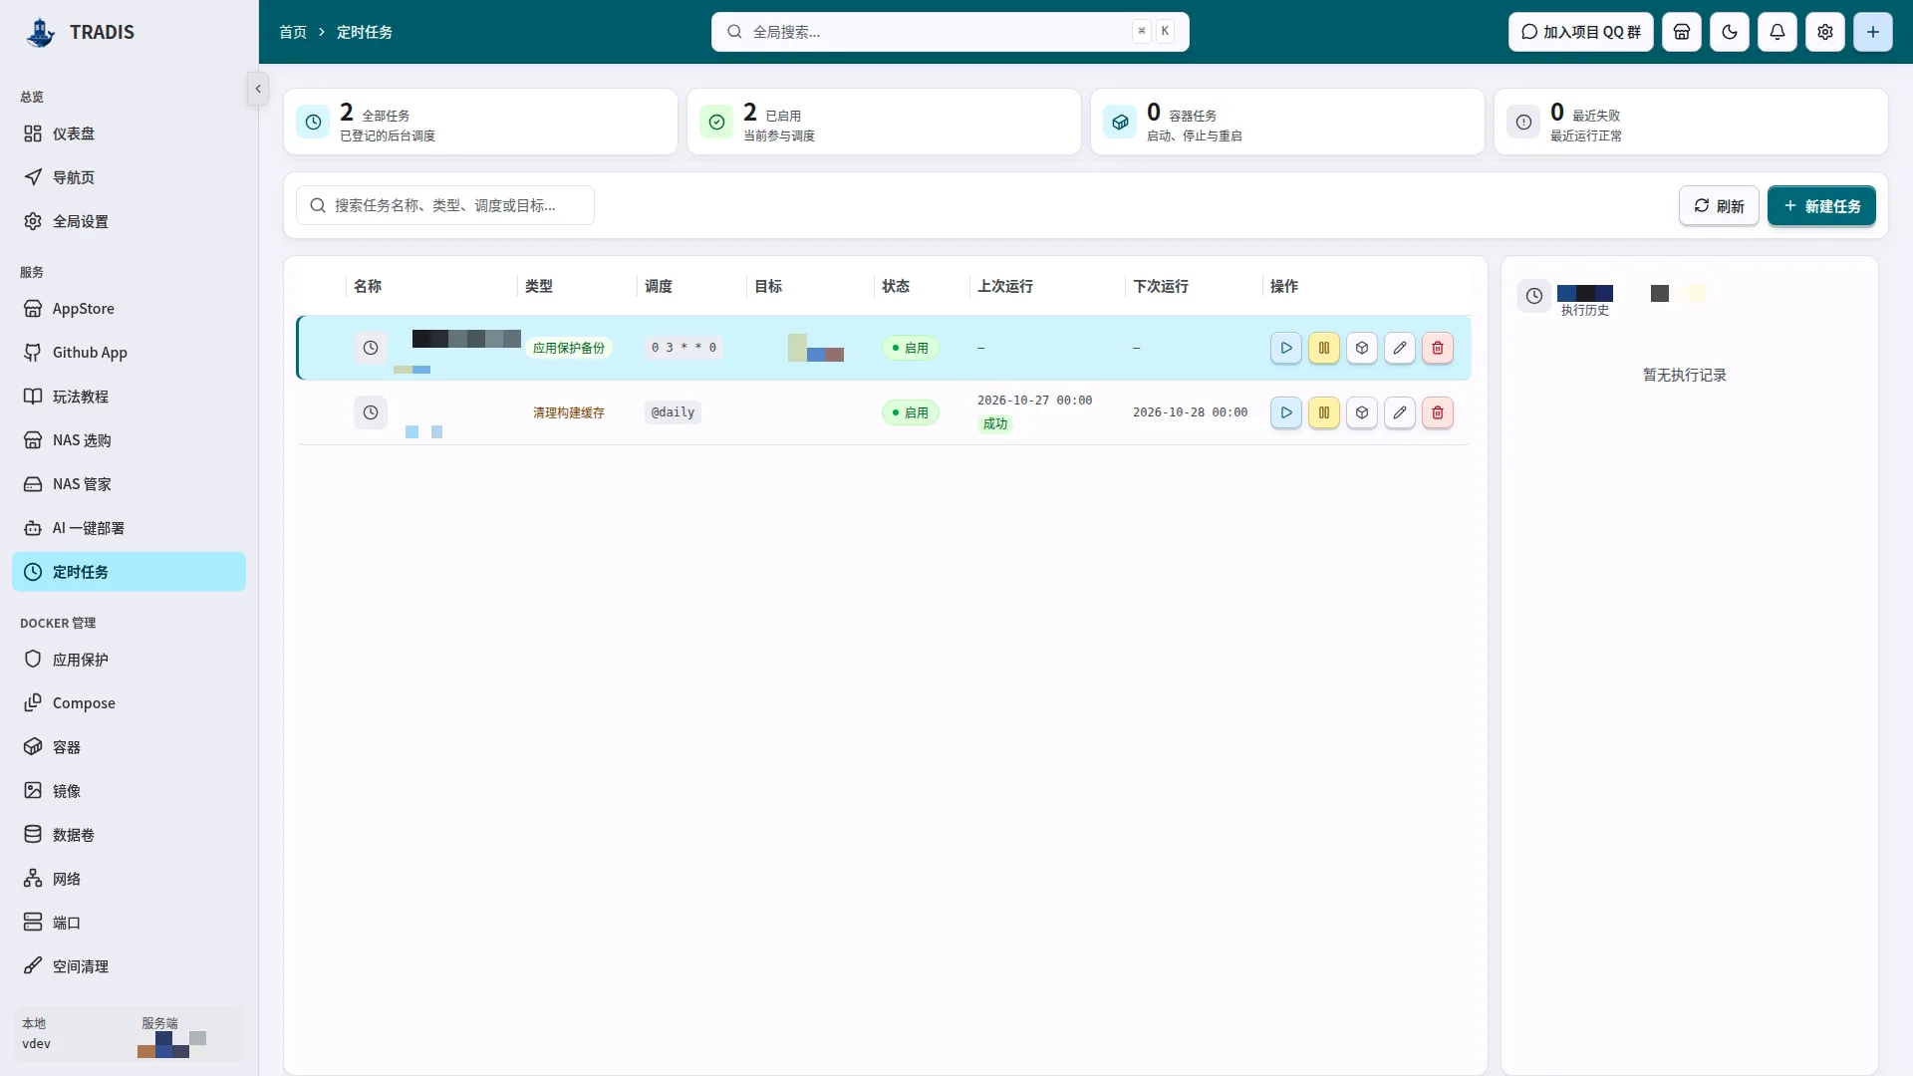Open AI 一键部署 in sidebar

pyautogui.click(x=129, y=528)
